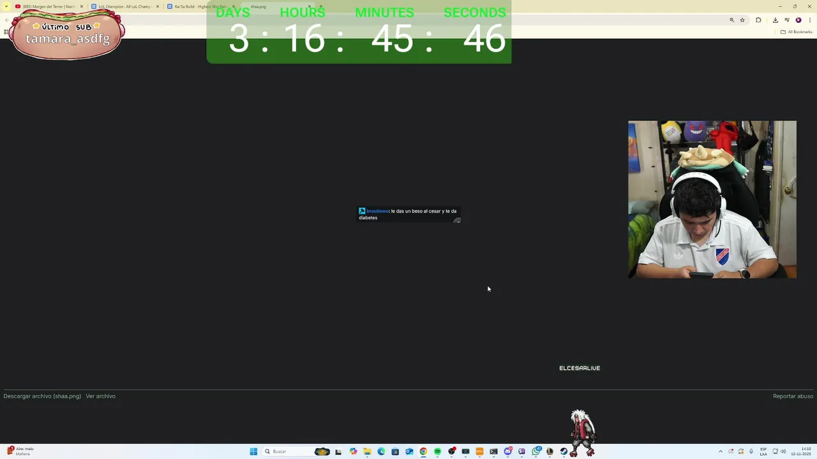
Task: Open clock and date 14:10 panel
Action: pos(801,451)
